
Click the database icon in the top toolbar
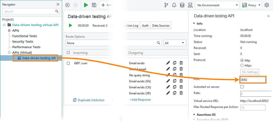(x=182, y=5)
